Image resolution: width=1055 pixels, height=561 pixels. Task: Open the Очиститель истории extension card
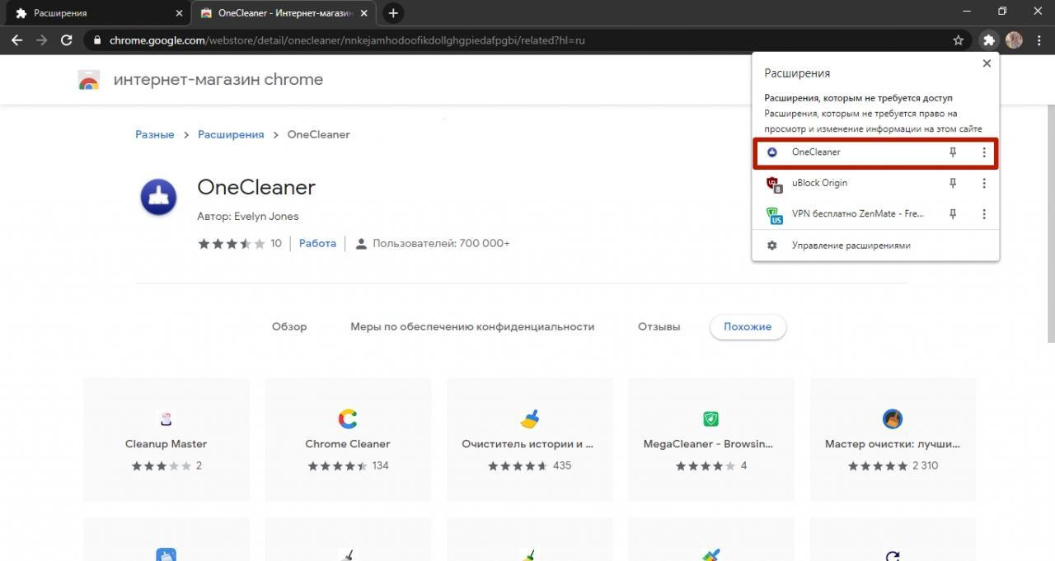tap(529, 440)
